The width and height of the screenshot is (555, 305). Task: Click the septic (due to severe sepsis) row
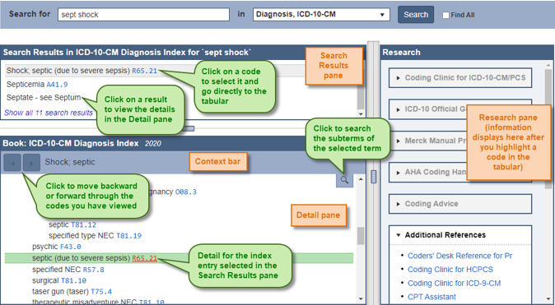(x=179, y=258)
